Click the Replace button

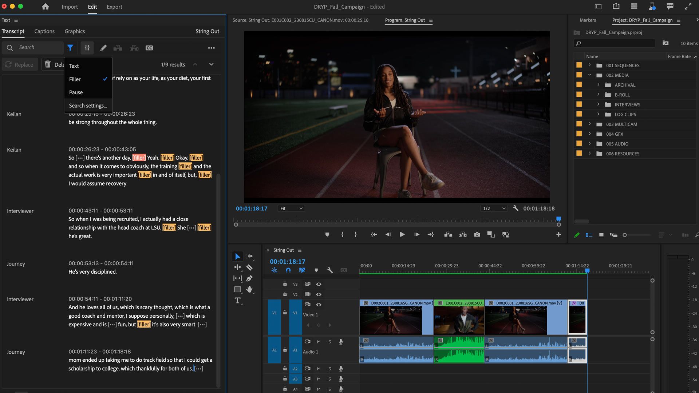[x=20, y=64]
